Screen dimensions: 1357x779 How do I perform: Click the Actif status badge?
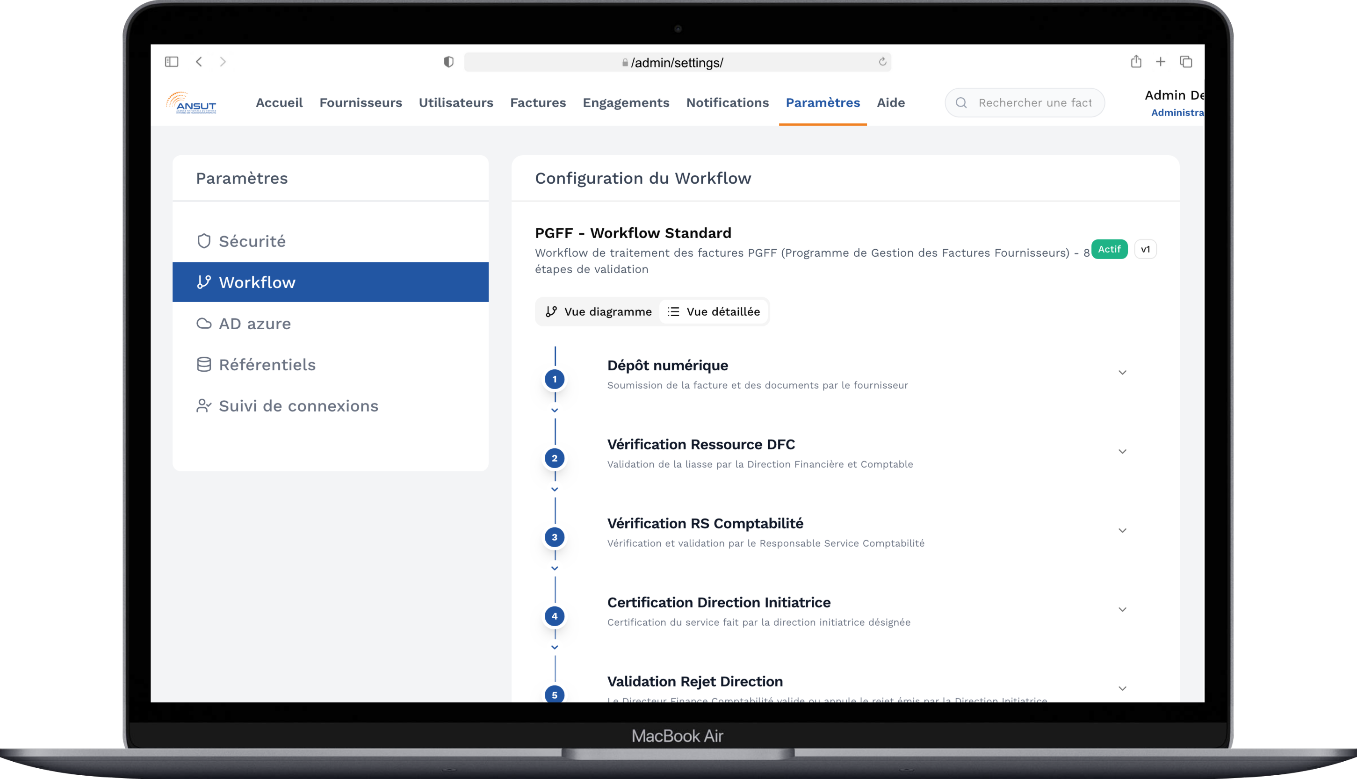(1109, 249)
